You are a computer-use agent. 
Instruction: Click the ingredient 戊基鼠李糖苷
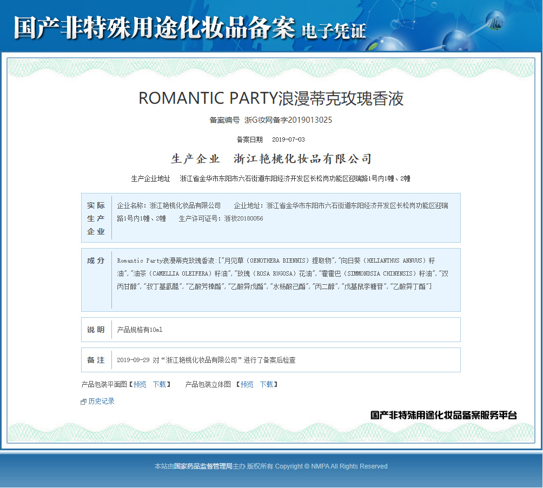364,286
